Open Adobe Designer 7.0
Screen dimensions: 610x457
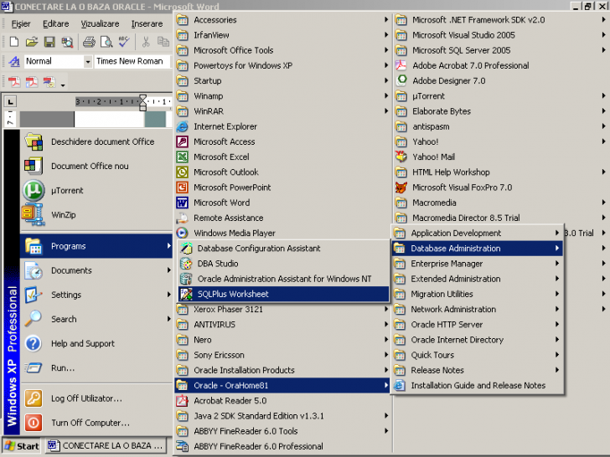point(500,80)
